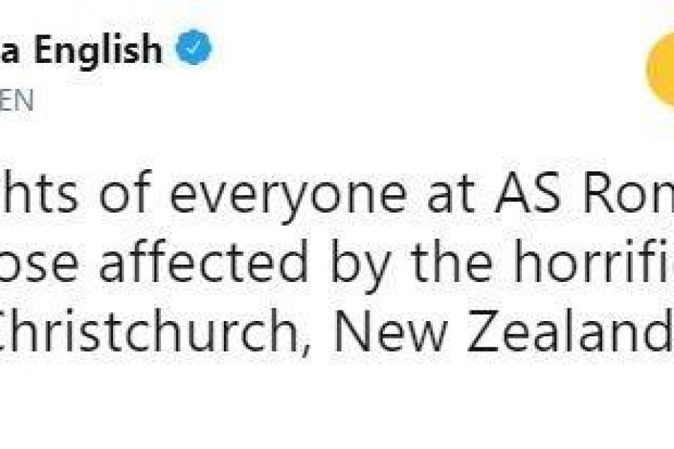This screenshot has height=449, width=674.
Task: Click the partial word horrifi in tweet
Action: [x=594, y=260]
